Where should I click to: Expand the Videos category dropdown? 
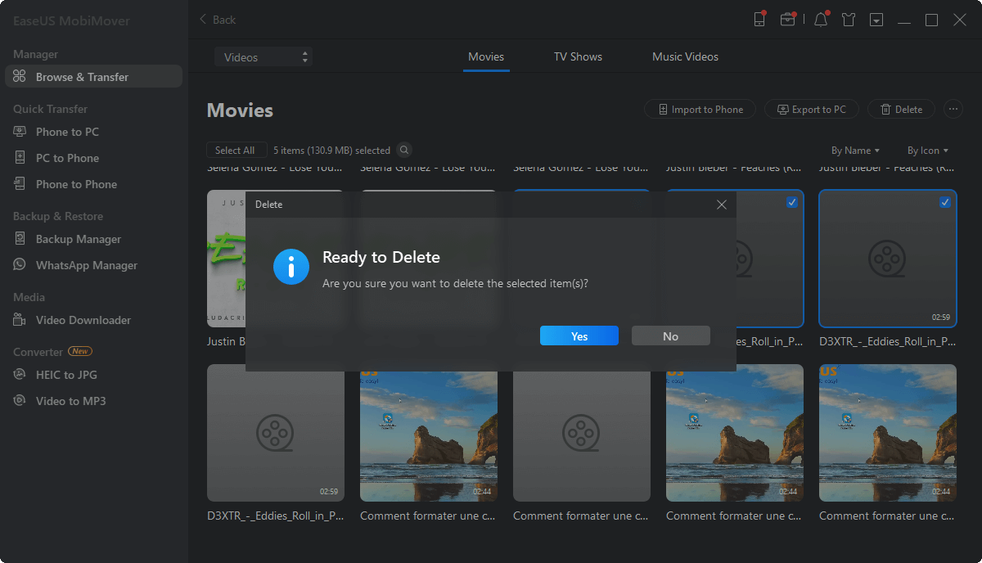(264, 57)
